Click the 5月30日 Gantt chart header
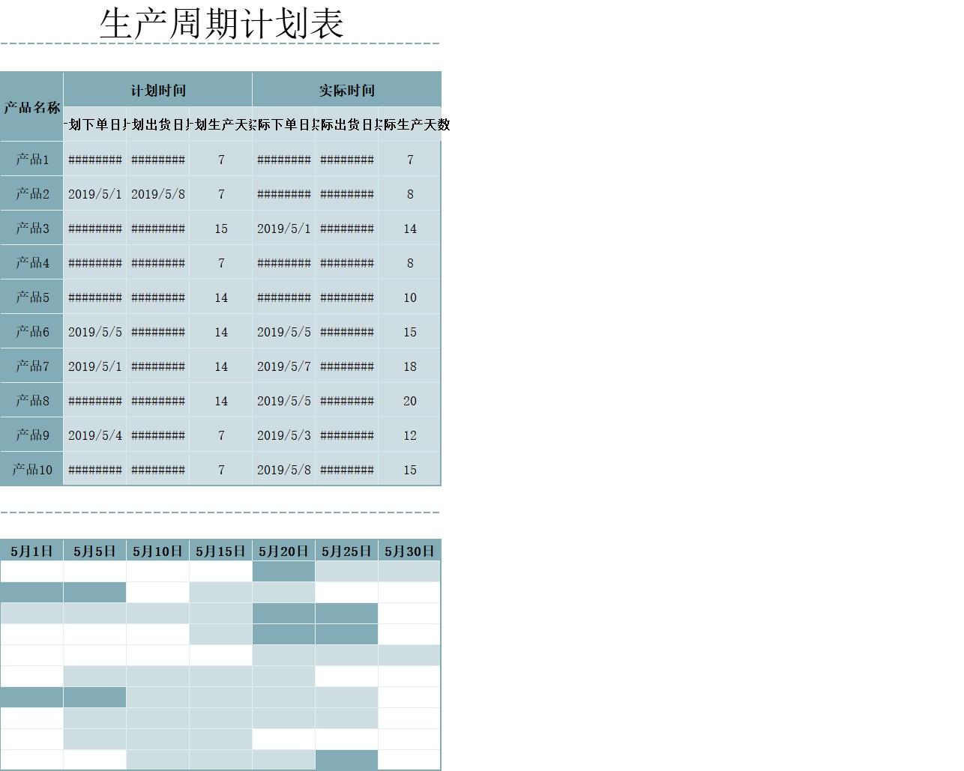Image resolution: width=964 pixels, height=771 pixels. coord(409,550)
